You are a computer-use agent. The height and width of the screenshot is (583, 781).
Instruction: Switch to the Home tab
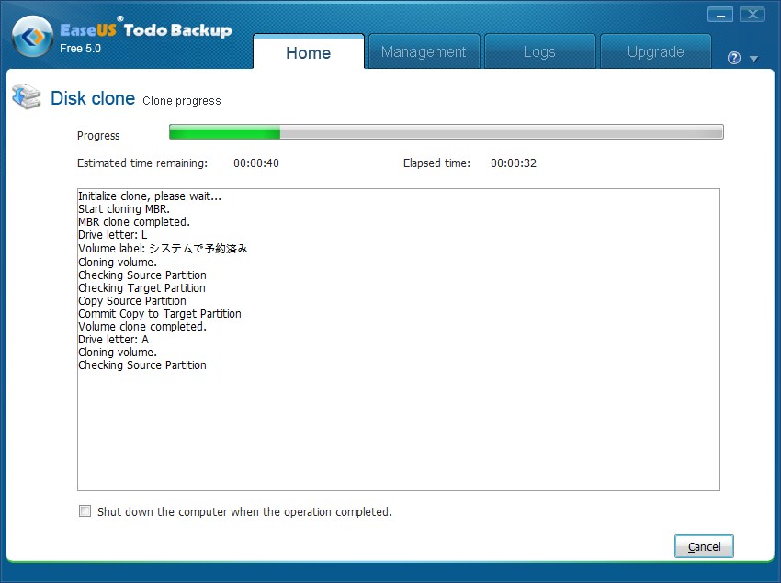[308, 52]
